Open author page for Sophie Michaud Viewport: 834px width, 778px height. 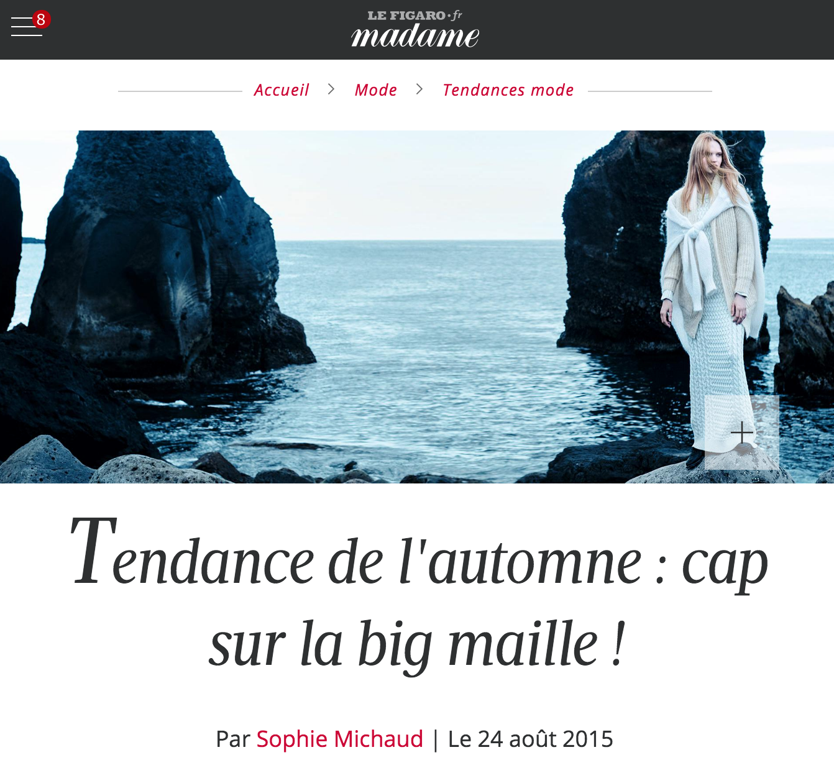pyautogui.click(x=339, y=739)
